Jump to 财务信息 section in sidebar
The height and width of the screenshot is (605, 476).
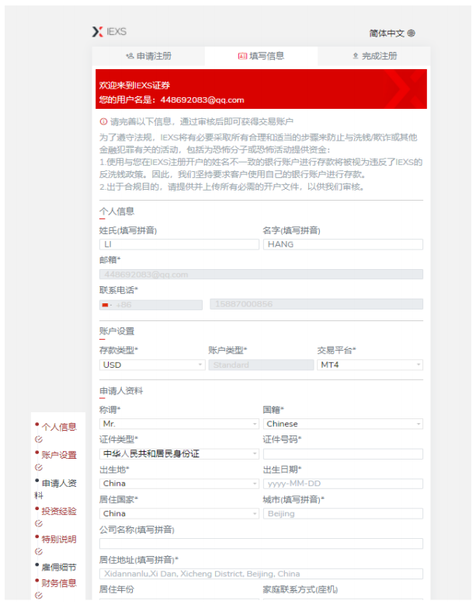[x=59, y=583]
